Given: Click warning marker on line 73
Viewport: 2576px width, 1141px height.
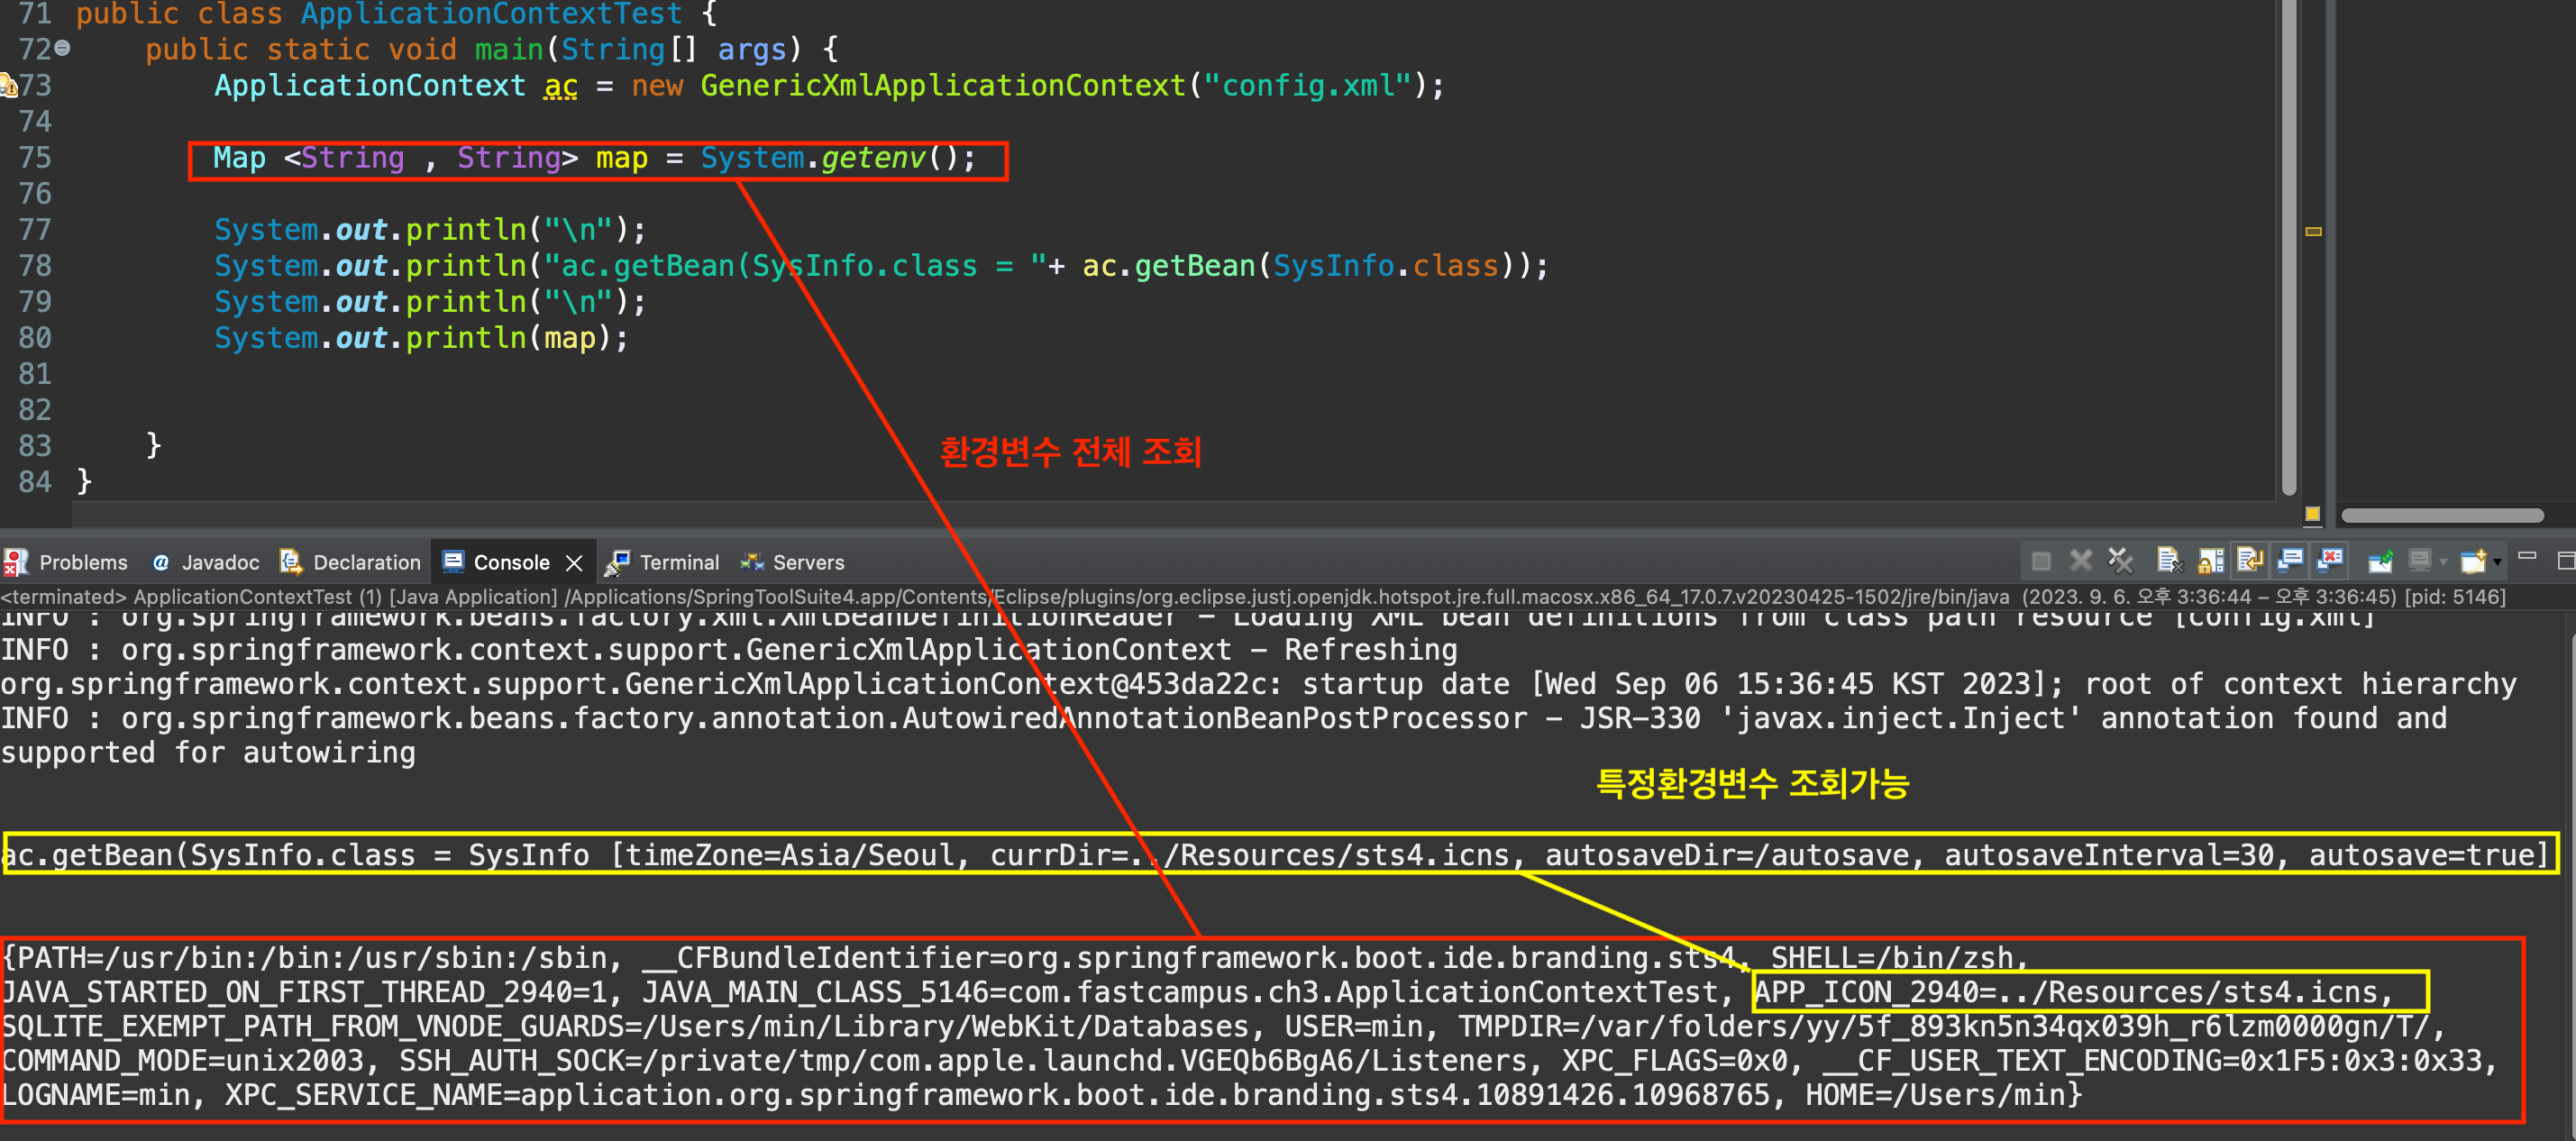Looking at the screenshot, I should (8, 86).
